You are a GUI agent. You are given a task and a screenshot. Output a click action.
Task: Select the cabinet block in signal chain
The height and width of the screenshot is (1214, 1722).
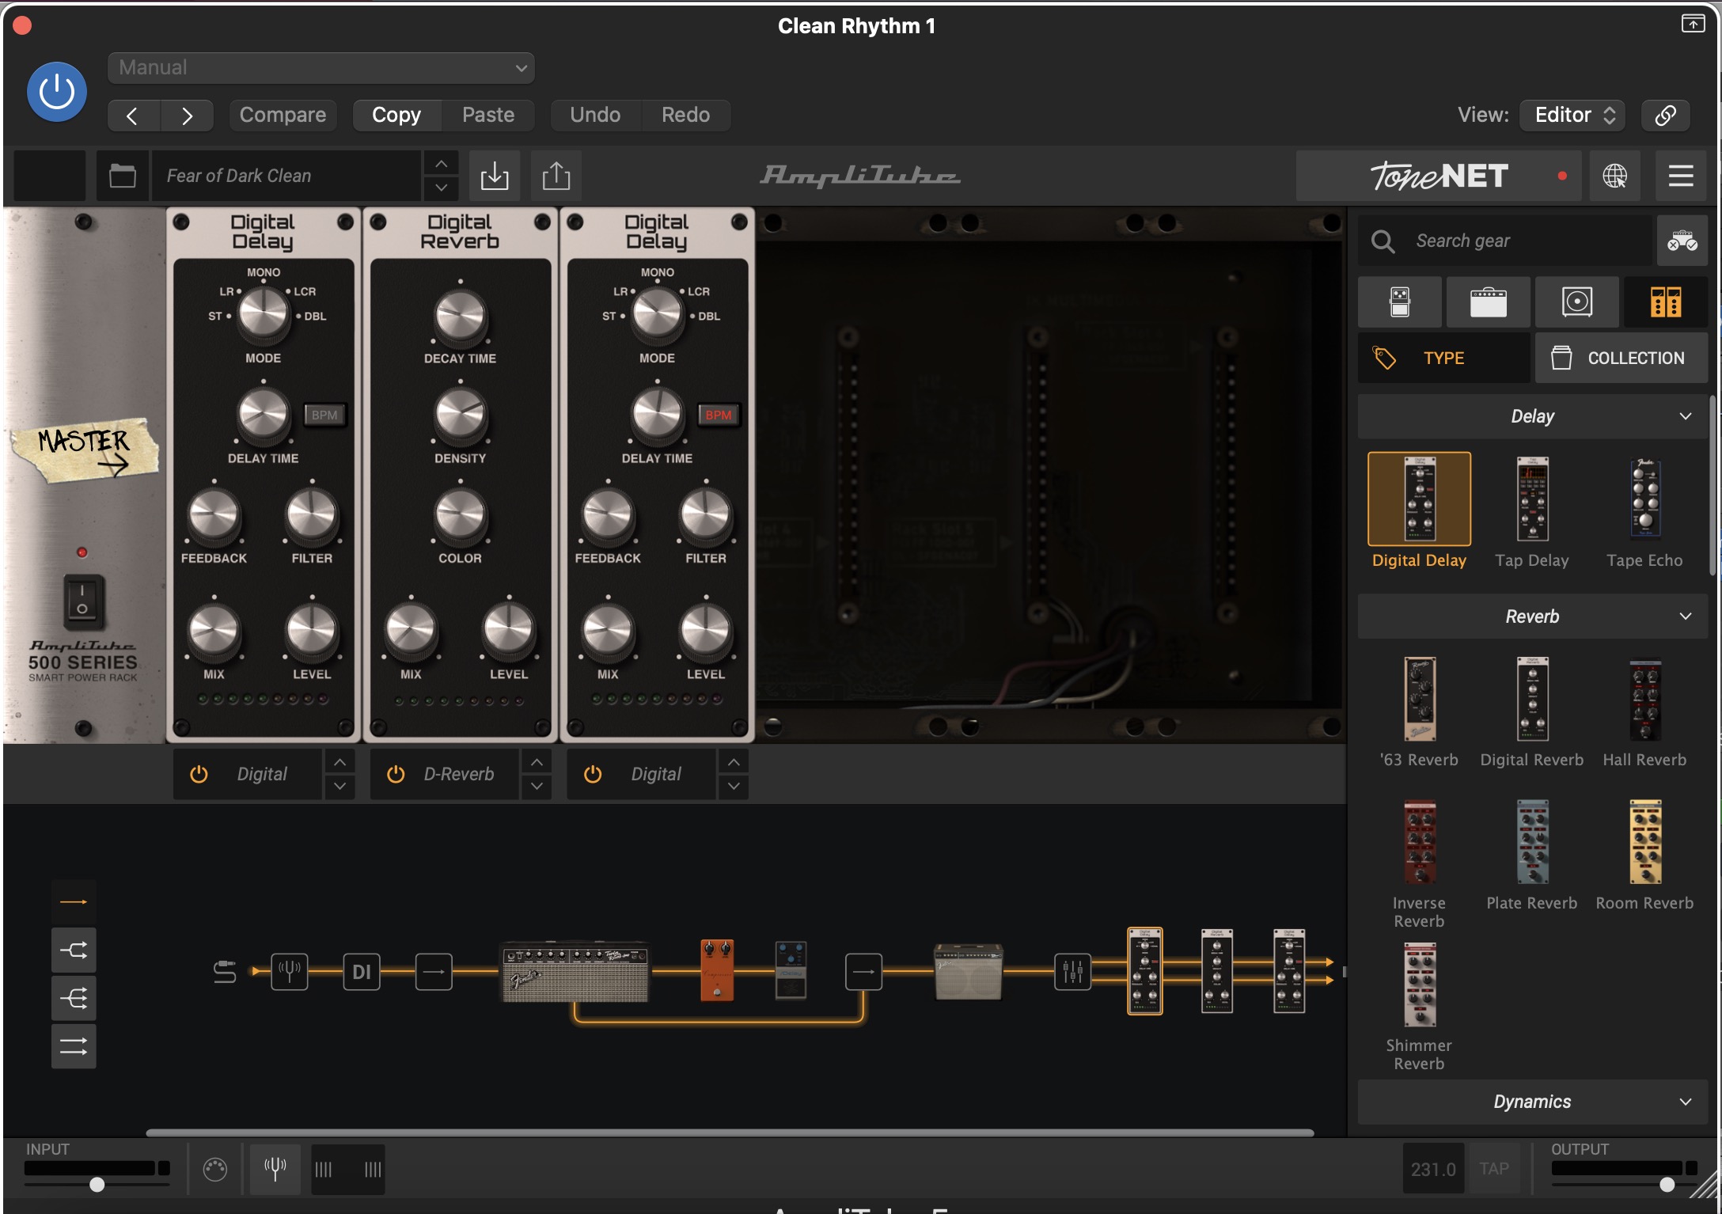tap(968, 972)
